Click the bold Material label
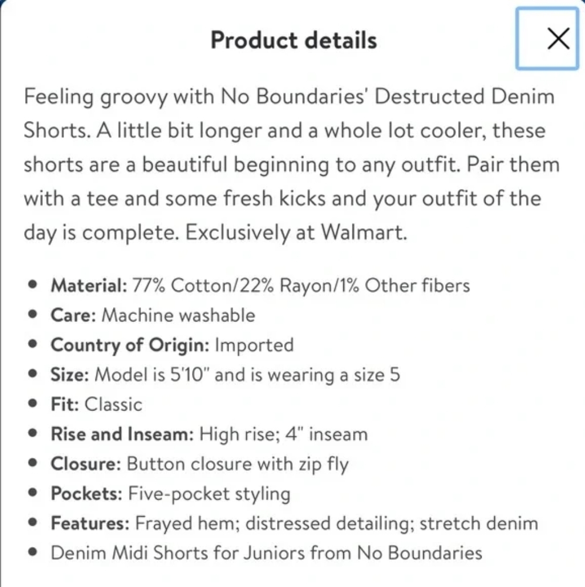Screen dimensions: 585x587 coord(89,285)
